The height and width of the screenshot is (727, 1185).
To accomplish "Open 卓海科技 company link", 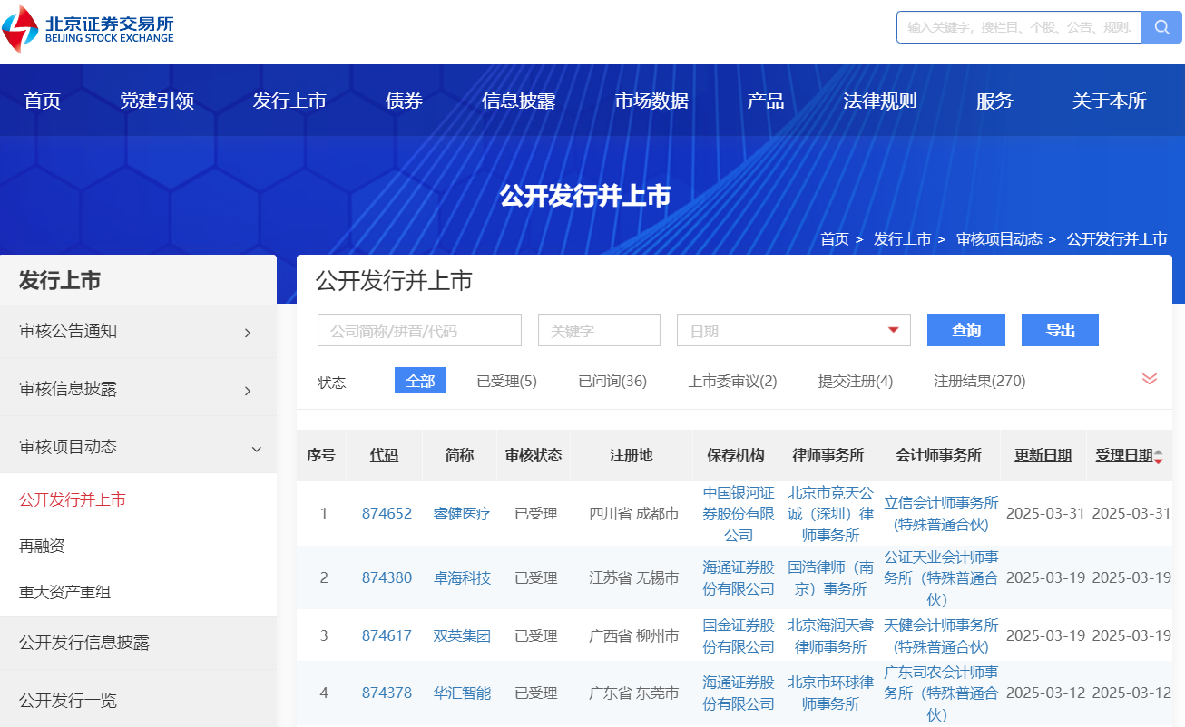I will pyautogui.click(x=462, y=578).
